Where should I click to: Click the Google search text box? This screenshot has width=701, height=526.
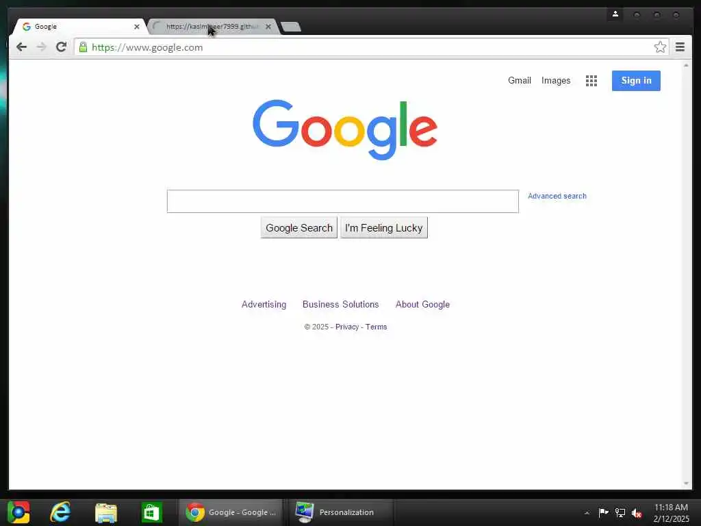(x=343, y=201)
